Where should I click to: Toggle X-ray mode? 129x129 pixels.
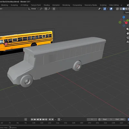point(117,9)
